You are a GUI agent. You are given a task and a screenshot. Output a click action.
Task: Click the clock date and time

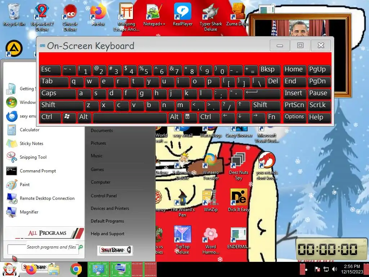click(x=352, y=269)
